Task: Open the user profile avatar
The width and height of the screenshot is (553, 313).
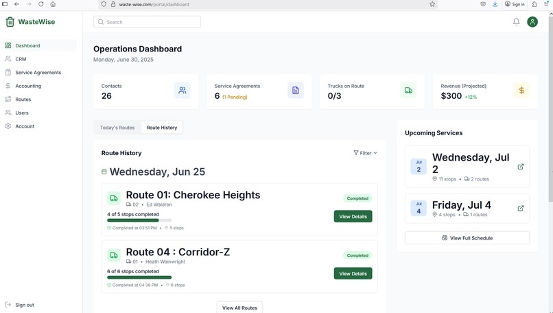Action: coord(532,22)
